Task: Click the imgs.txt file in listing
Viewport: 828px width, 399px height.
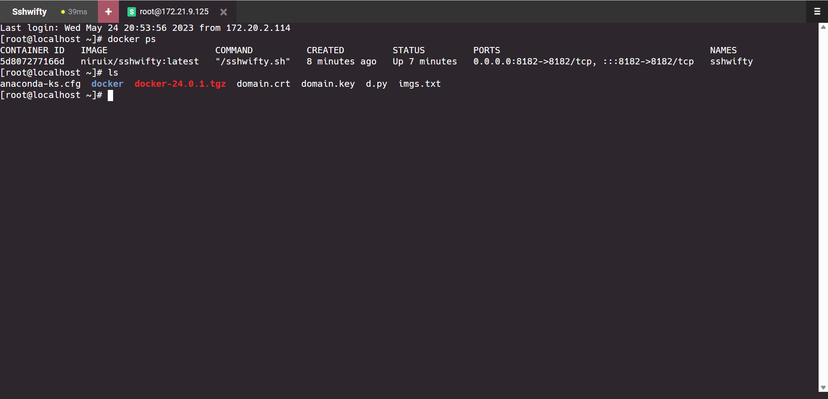Action: tap(419, 84)
